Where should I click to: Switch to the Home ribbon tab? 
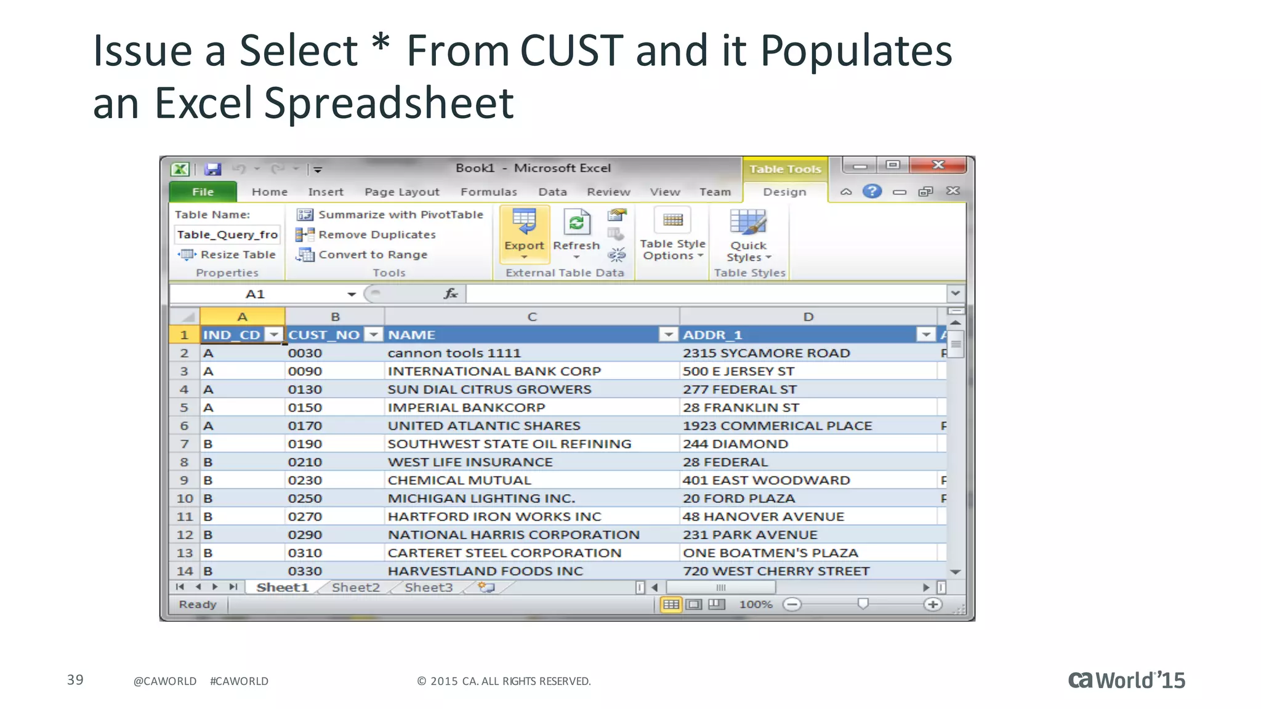pos(270,192)
